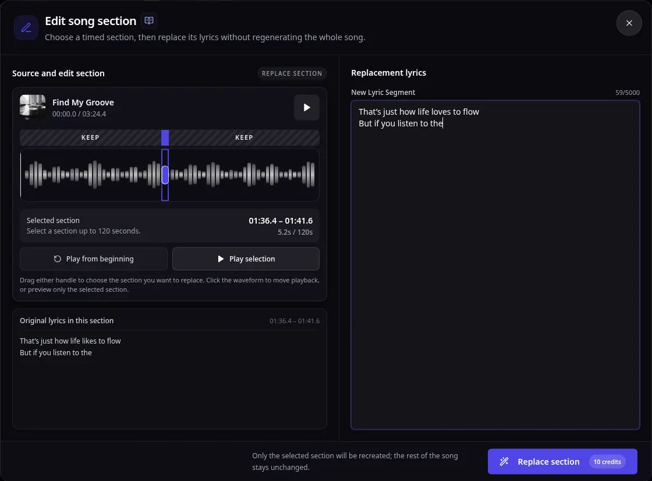The image size is (652, 481).
Task: Click the Find My Groove song title
Action: [x=83, y=102]
